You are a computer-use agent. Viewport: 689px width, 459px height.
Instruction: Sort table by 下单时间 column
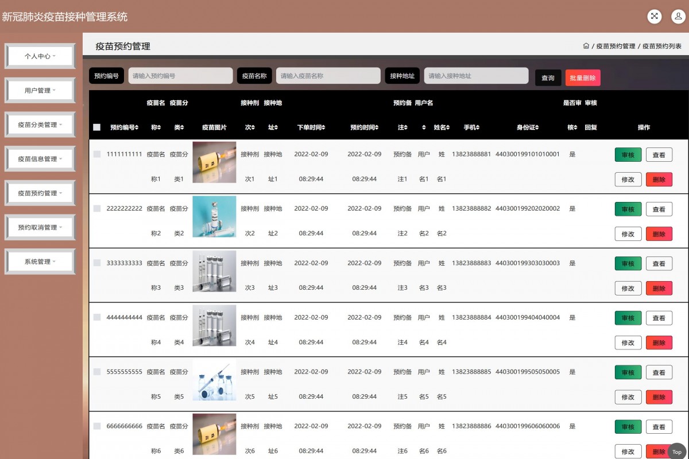coord(311,127)
